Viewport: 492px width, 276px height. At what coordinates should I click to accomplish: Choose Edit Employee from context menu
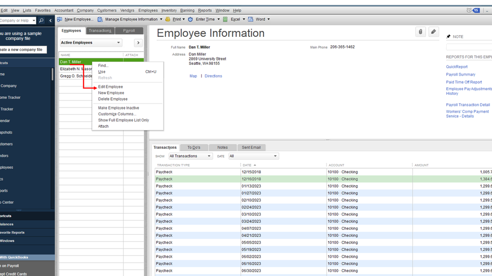110,87
